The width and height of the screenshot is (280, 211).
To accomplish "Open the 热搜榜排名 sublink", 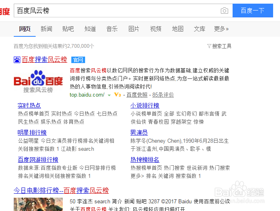I will click(x=145, y=160).
